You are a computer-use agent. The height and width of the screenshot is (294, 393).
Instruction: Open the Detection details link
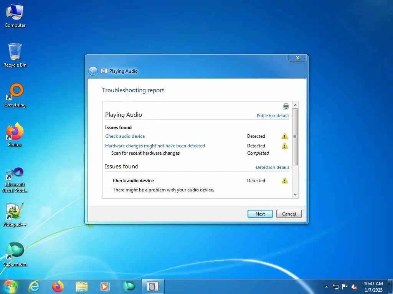[273, 167]
